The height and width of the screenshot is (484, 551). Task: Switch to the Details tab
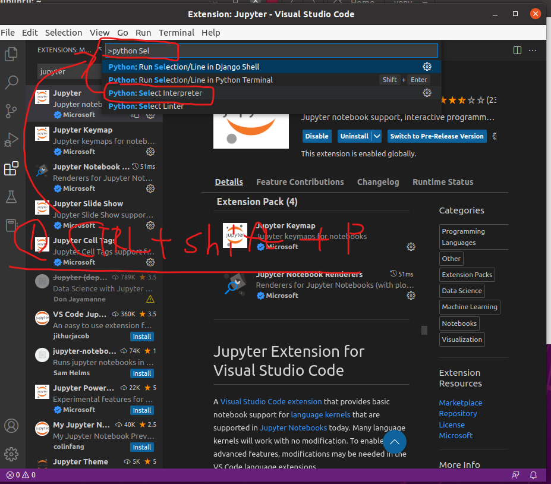click(229, 182)
